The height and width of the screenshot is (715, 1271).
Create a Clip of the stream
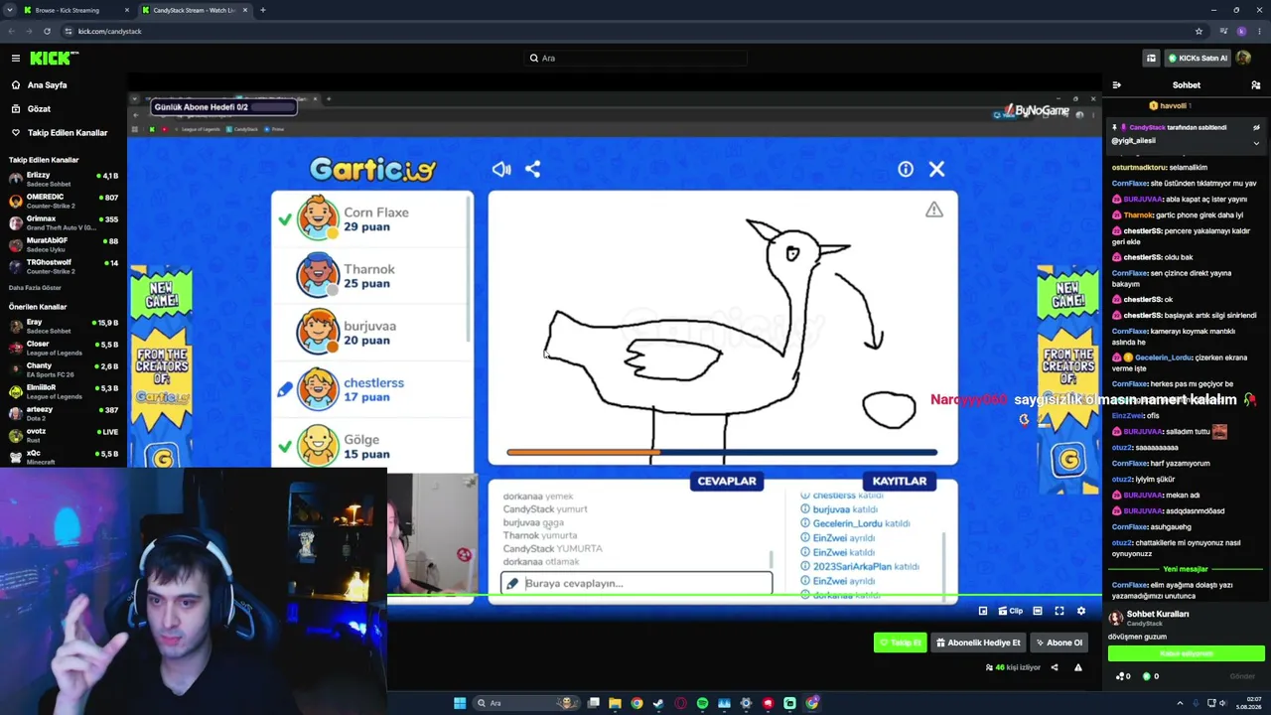coord(1011,611)
